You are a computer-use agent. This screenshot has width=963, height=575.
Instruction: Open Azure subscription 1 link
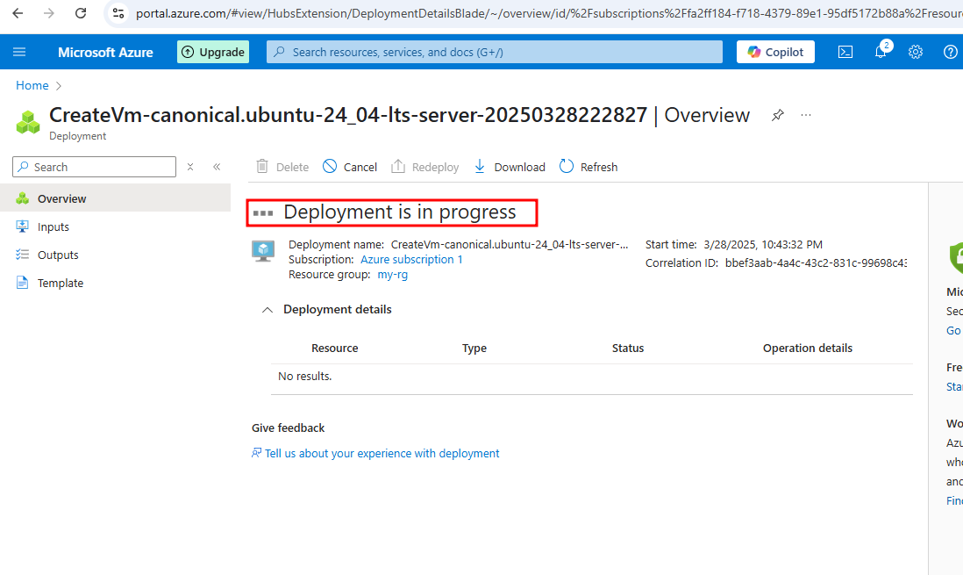pyautogui.click(x=411, y=260)
